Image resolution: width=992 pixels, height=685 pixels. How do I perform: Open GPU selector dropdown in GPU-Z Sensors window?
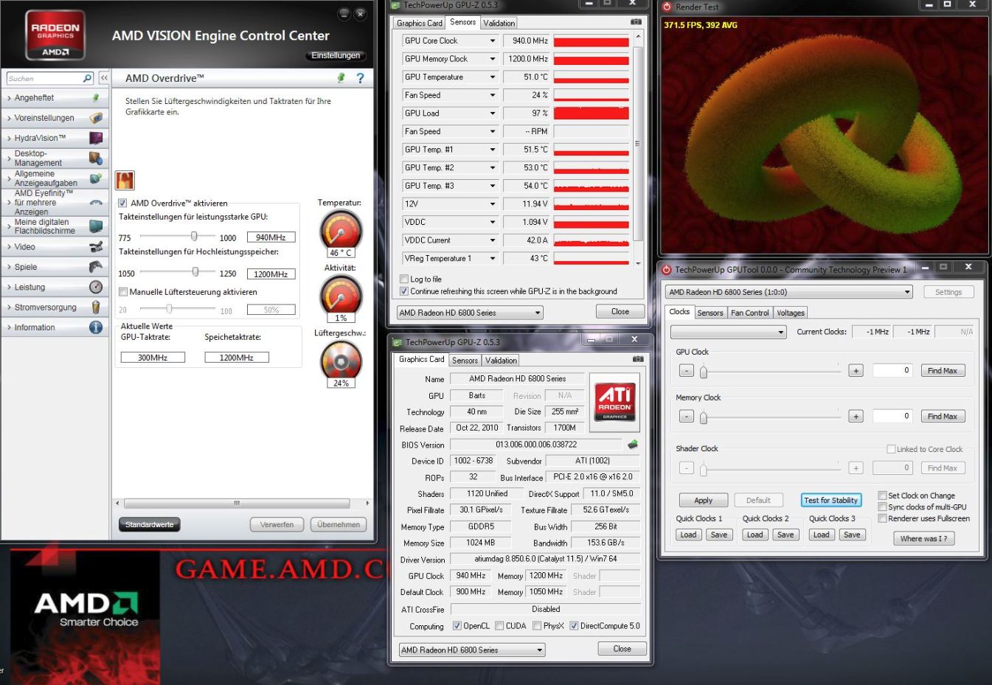click(x=470, y=313)
